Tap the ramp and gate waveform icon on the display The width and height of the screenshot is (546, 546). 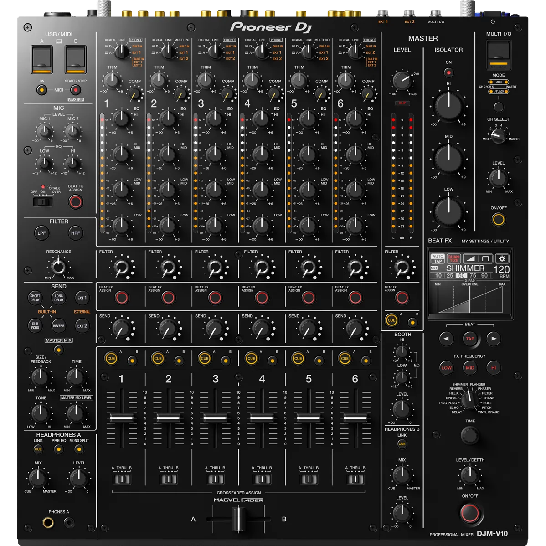(478, 258)
